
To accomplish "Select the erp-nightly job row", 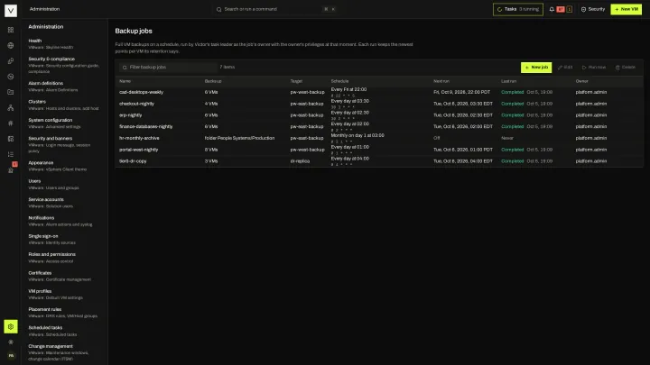I will 379,115.
